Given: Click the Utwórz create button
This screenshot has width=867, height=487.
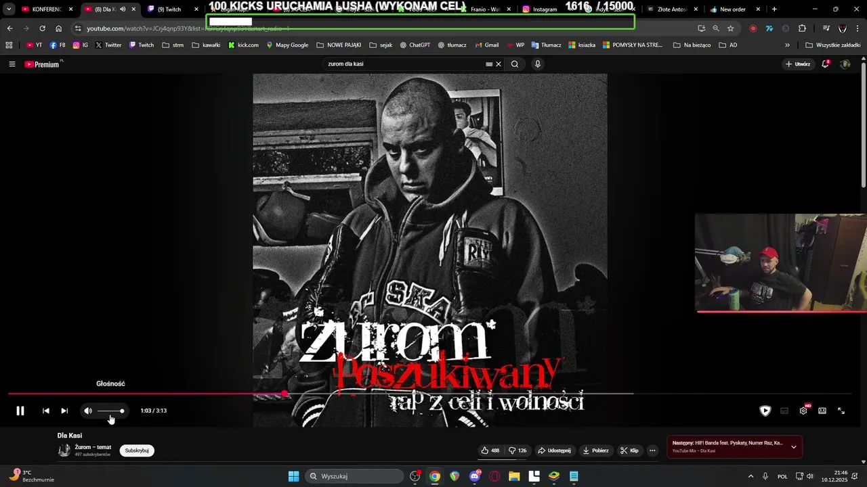Looking at the screenshot, I should click(798, 64).
